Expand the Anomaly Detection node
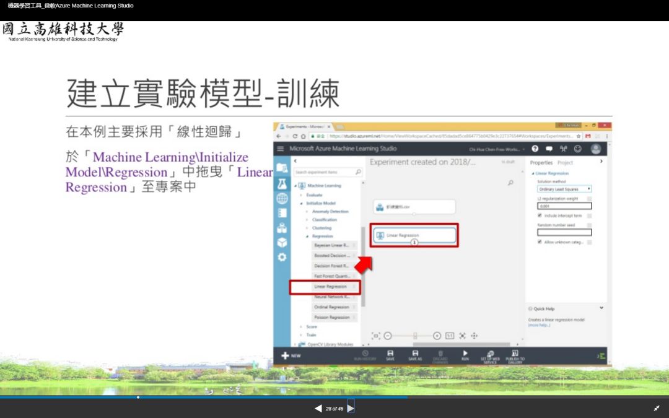This screenshot has height=418, width=669. [x=307, y=212]
